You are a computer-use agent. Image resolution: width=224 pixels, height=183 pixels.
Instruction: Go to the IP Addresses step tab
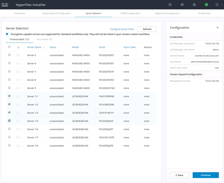(204, 13)
